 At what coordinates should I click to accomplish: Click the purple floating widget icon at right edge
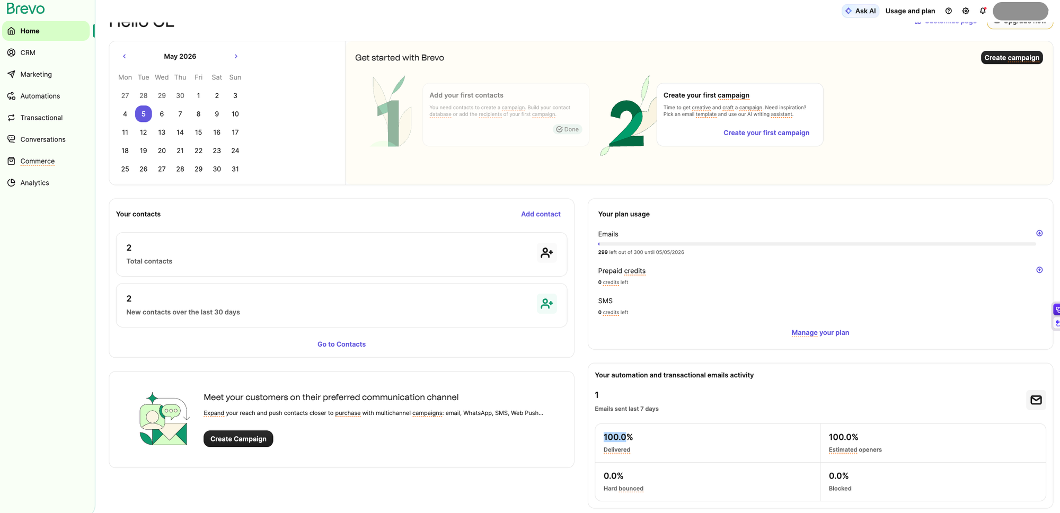[1056, 309]
